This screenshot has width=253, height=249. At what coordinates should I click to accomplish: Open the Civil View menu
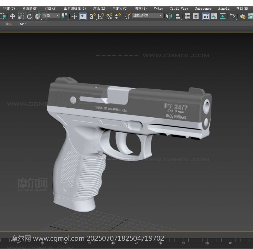click(x=179, y=9)
